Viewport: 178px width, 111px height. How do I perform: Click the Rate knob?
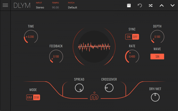(x=132, y=57)
